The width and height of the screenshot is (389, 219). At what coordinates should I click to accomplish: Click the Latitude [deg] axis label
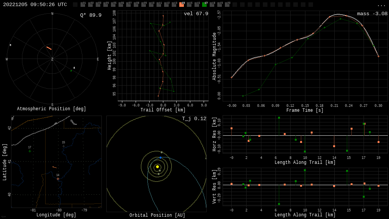point(5,162)
